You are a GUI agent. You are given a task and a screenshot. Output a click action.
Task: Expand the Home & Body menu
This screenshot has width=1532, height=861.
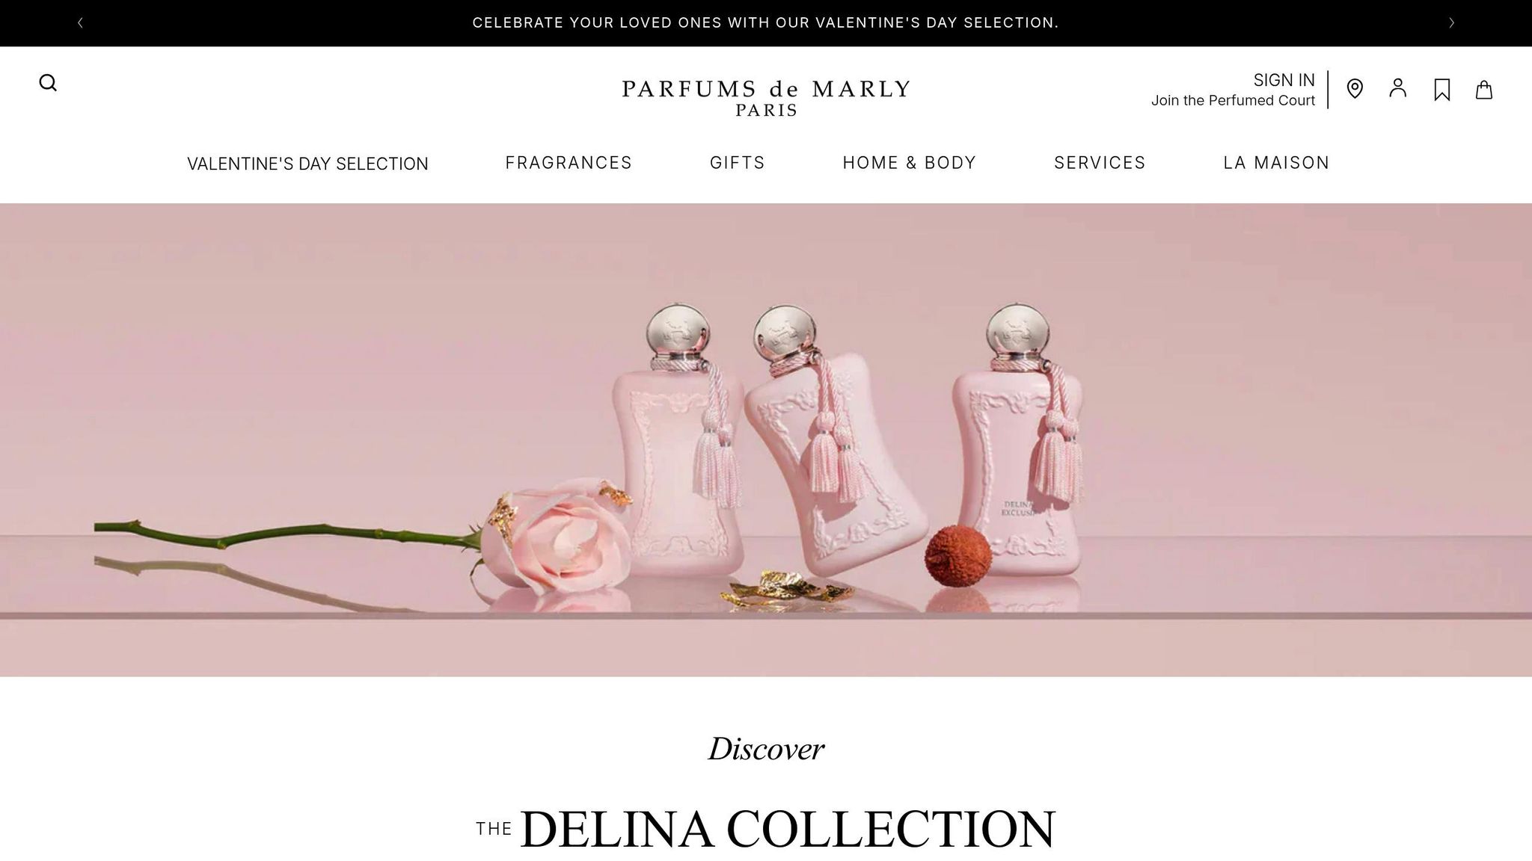tap(910, 163)
